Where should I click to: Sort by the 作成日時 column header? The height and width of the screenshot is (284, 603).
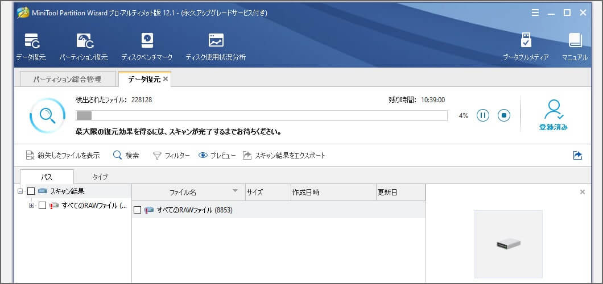(333, 193)
